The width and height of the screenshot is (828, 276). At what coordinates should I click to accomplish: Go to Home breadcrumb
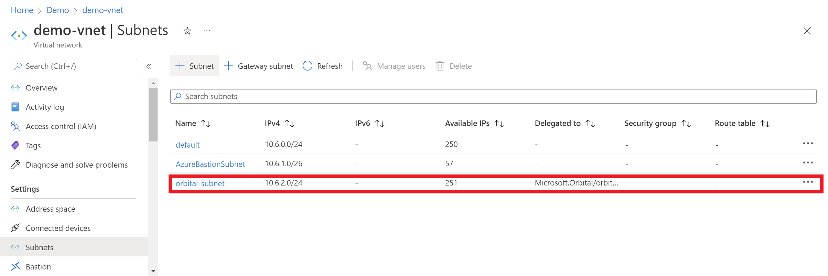22,10
